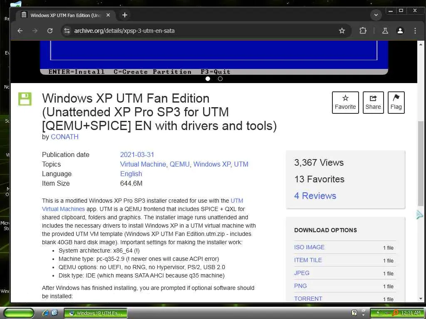The width and height of the screenshot is (426, 319).
Task: Click the 644.6M item size value
Action: 131,184
